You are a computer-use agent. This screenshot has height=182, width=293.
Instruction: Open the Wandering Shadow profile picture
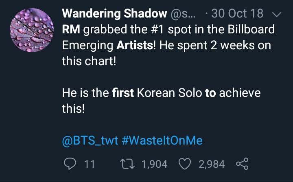click(x=31, y=32)
